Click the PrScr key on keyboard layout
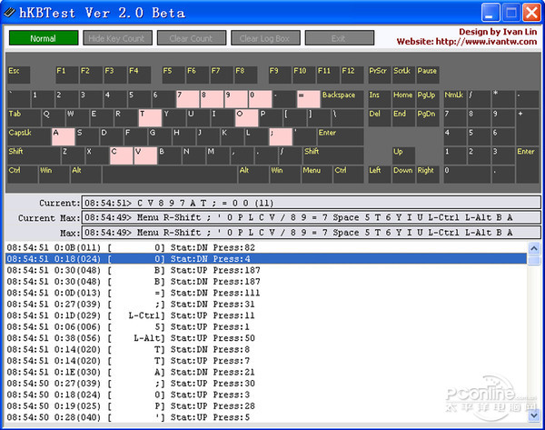 378,75
